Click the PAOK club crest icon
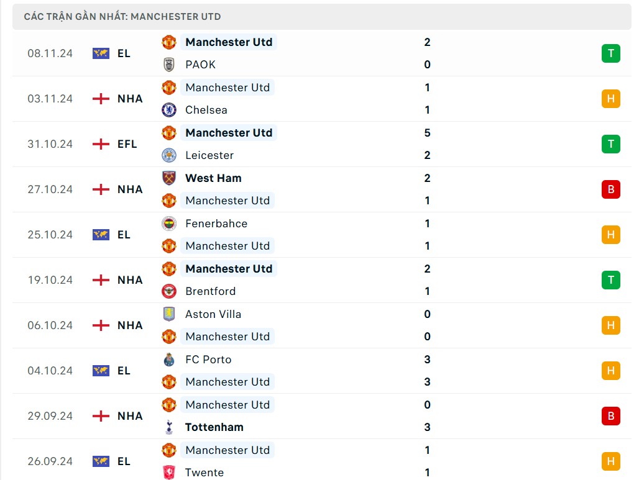Viewport: 639px width, 480px height. [x=168, y=65]
